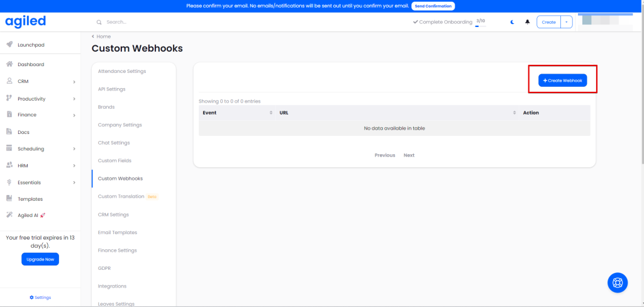Select Email Templates settings item

point(117,233)
